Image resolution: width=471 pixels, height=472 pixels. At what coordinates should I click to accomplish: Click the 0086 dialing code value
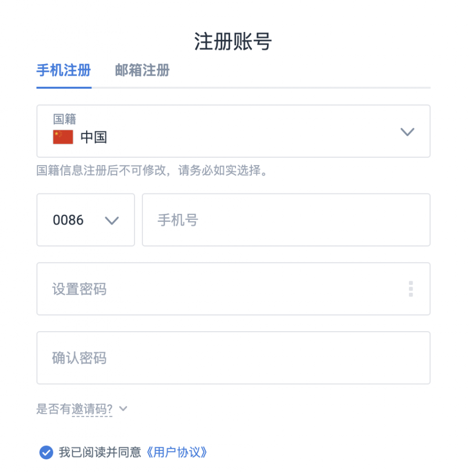coord(68,220)
